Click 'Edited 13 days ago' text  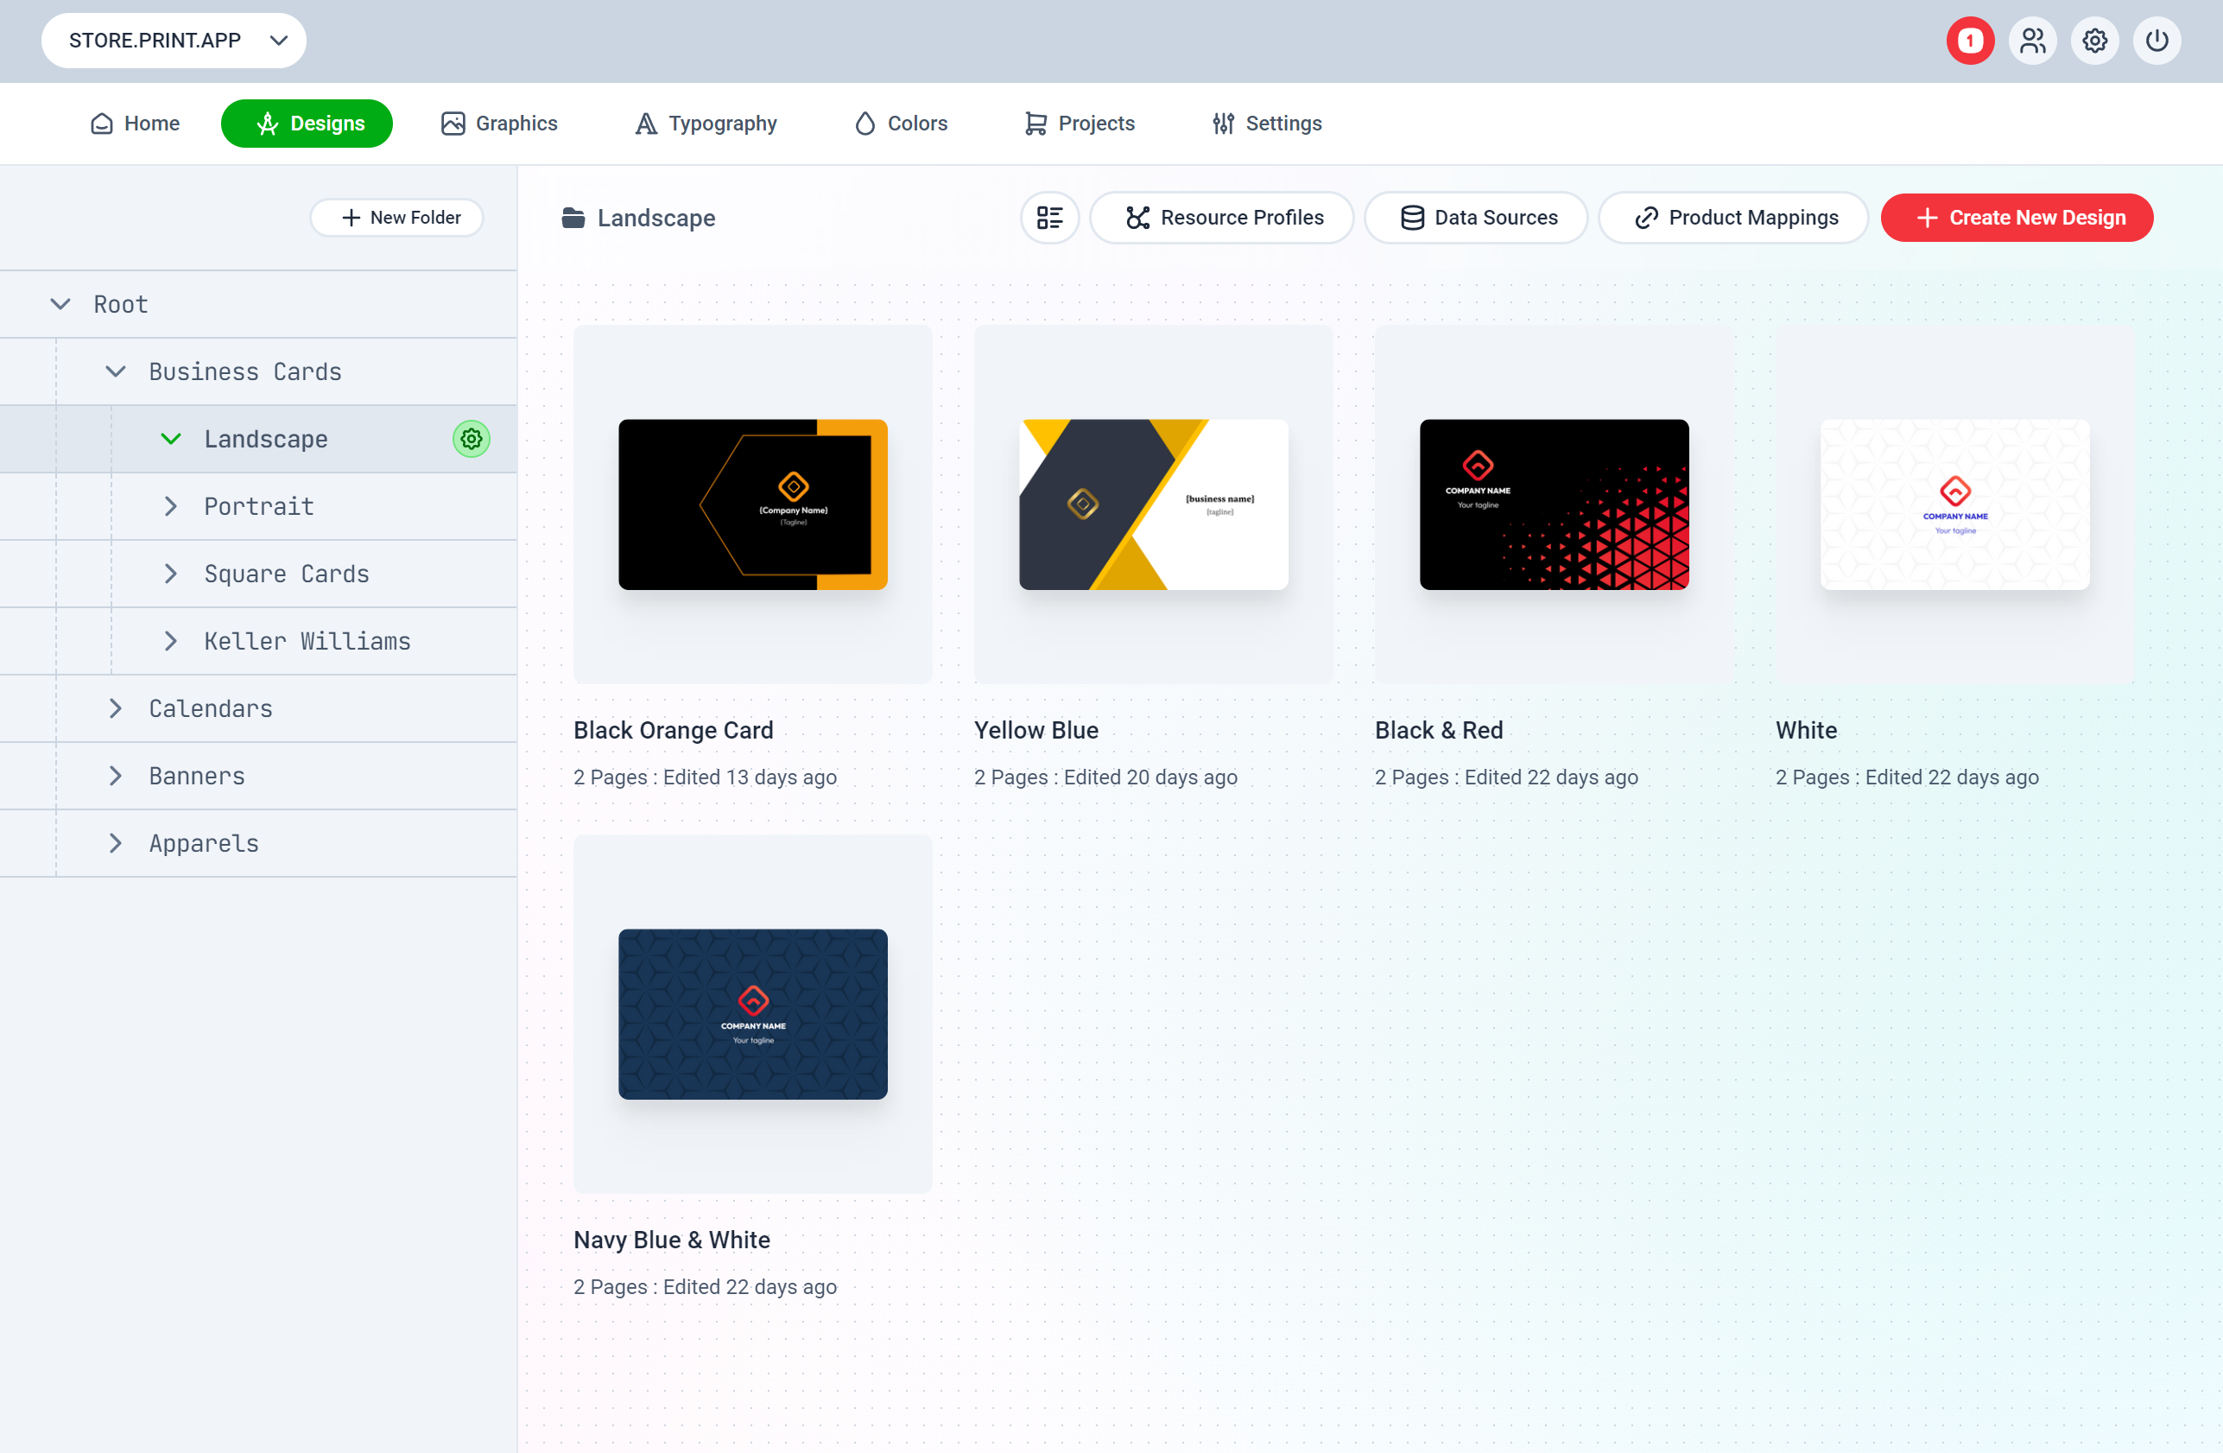750,777
